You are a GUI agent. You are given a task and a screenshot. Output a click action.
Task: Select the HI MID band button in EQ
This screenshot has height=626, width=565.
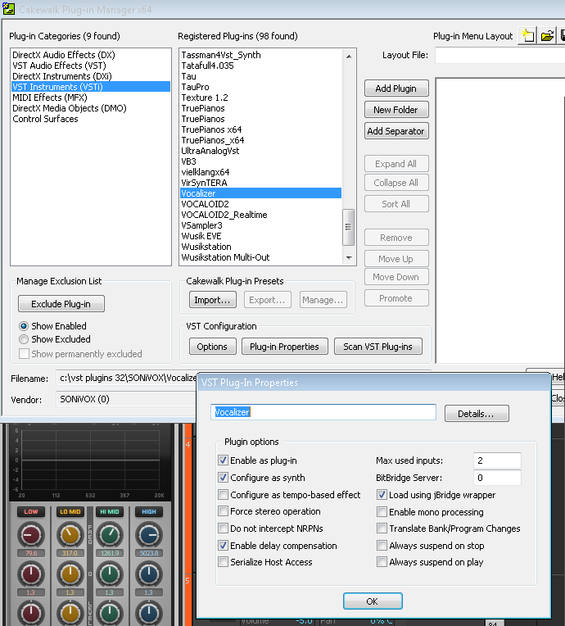pyautogui.click(x=110, y=511)
